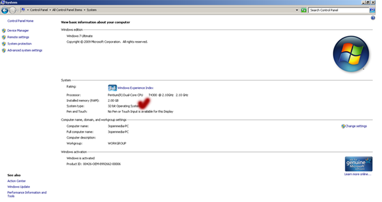Screen dimensions: 382x202
Task: Click the System window title bar icon
Action: point(3,2)
